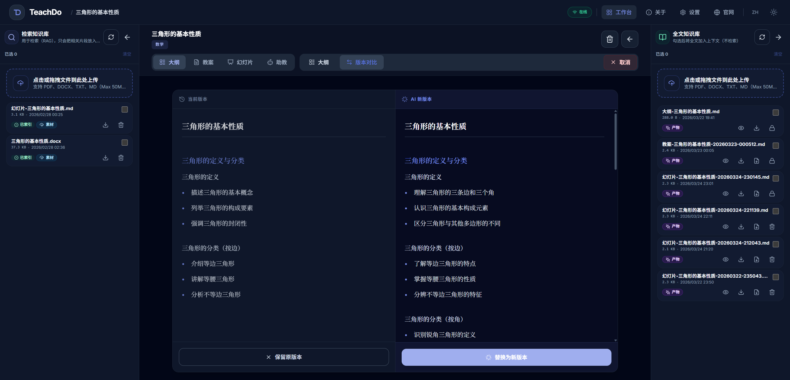The image size is (790, 380).
Task: Preview 教案-三角形的基本性质 file with eye icon
Action: [725, 161]
